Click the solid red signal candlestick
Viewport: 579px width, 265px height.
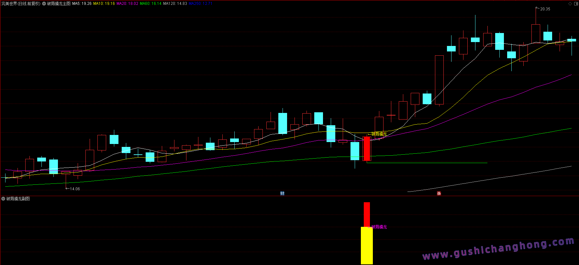pyautogui.click(x=367, y=149)
